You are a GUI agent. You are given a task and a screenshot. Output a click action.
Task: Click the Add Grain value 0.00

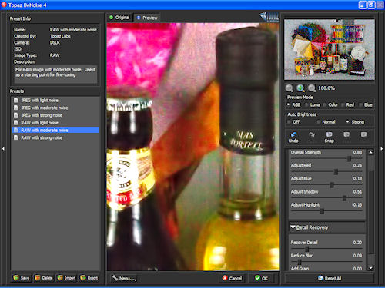[x=357, y=269]
